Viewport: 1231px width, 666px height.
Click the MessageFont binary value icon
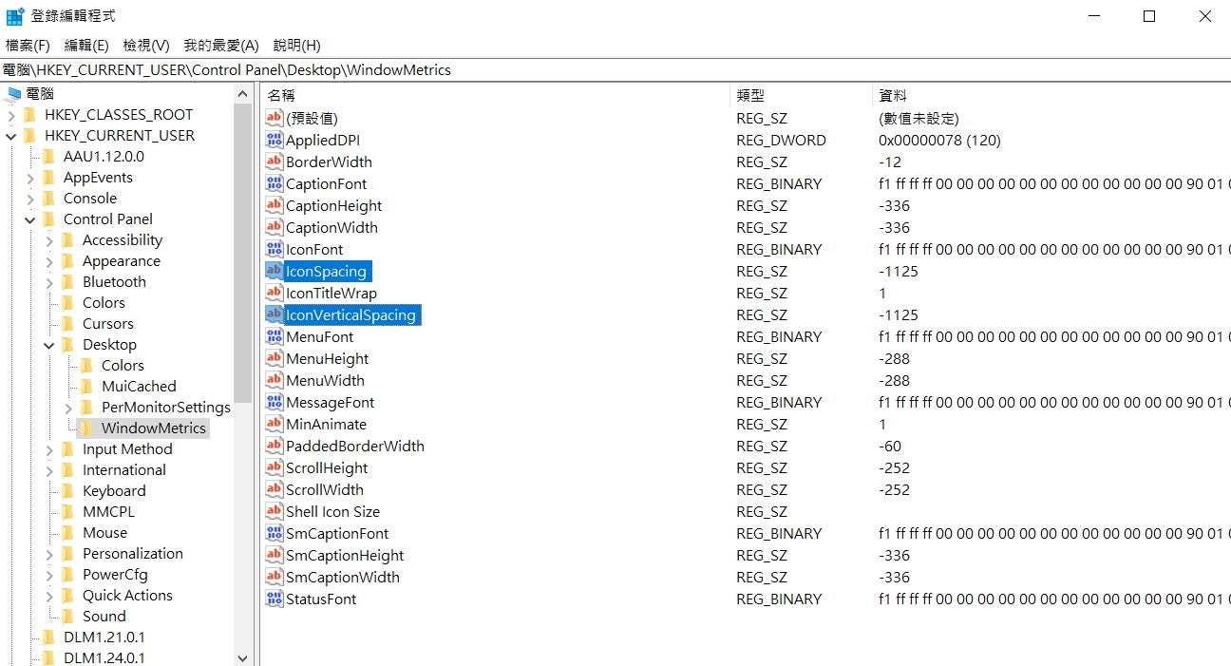point(274,402)
